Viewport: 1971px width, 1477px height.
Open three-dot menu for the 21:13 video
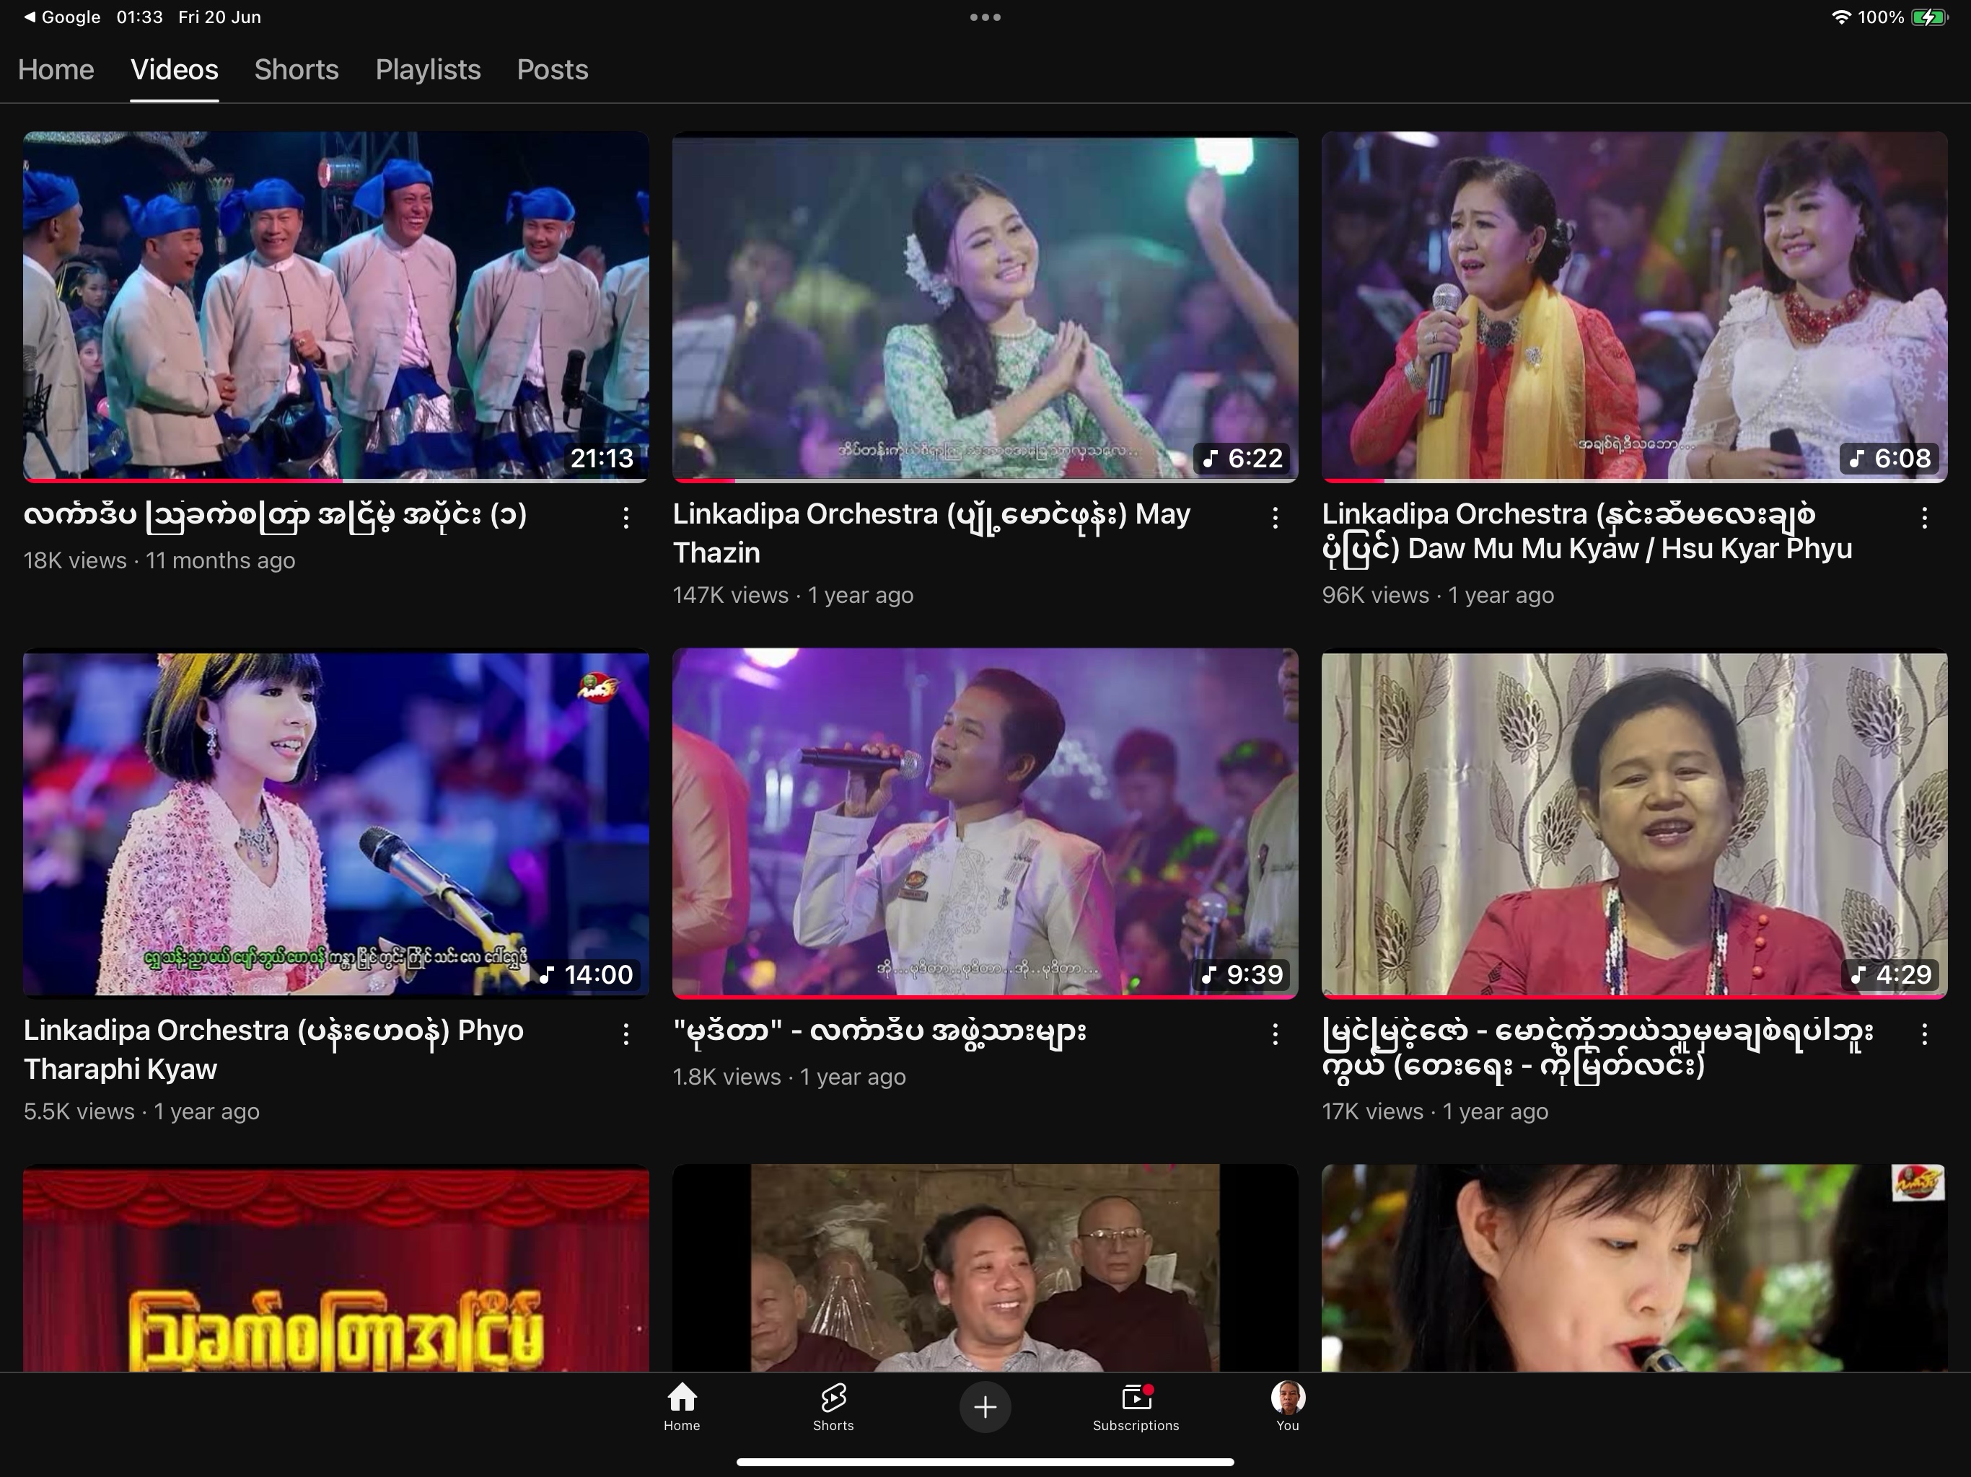pos(625,518)
